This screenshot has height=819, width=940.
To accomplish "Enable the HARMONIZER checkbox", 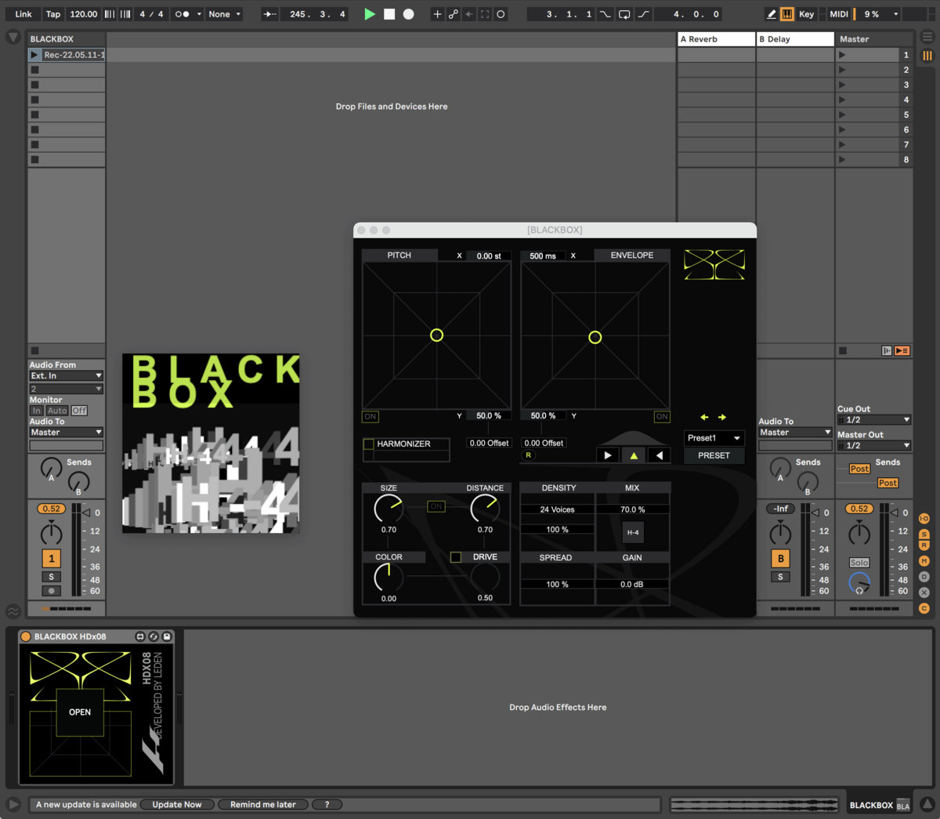I will tap(369, 444).
